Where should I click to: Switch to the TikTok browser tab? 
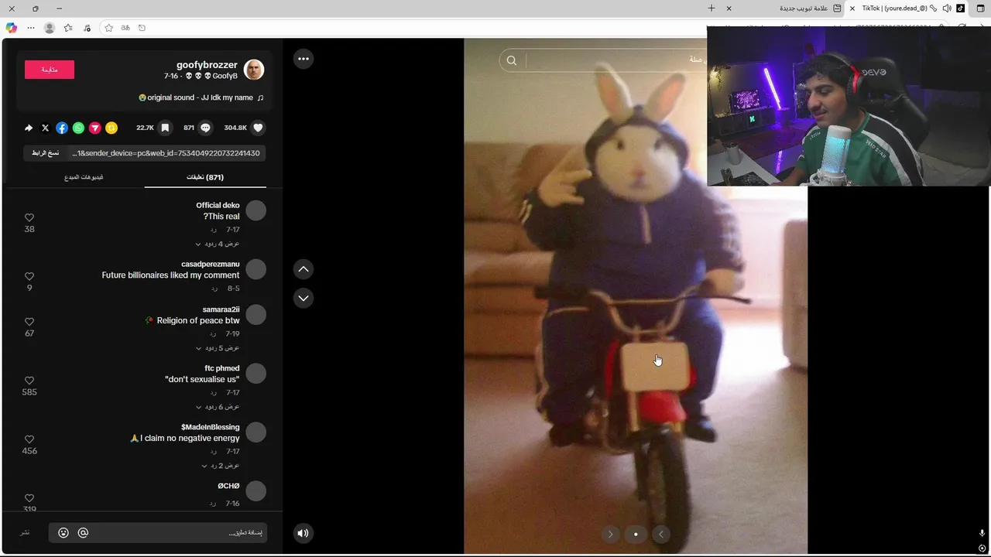coord(907,9)
